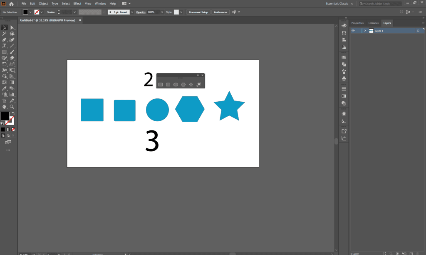Viewport: 426px width, 255px height.
Task: Open the Align panel from dock
Action: pos(344,39)
